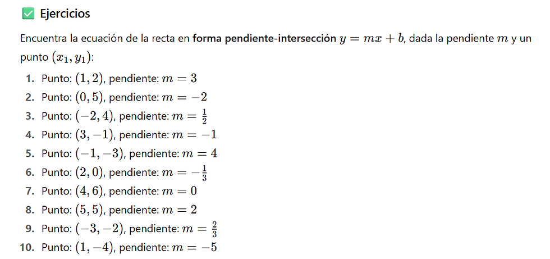Click the green checkmark icon beside Ejercicios
The image size is (550, 259).
pos(27,13)
